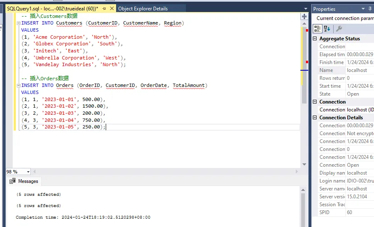The image size is (374, 227).
Task: Collapse the INSERT INTO Orders code block
Action: point(18,85)
